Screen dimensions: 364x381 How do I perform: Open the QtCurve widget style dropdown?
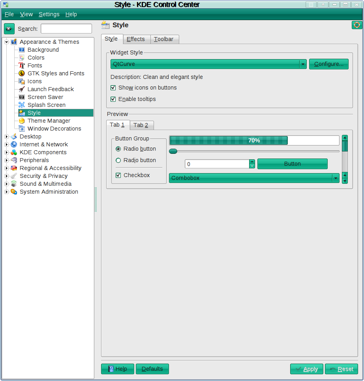point(208,64)
